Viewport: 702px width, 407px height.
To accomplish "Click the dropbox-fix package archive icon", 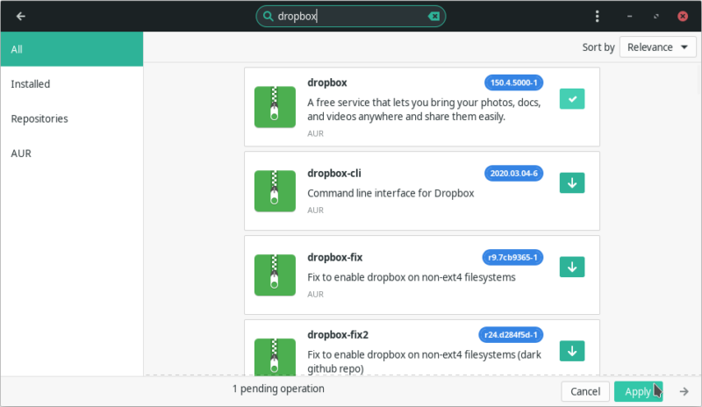I will 275,275.
